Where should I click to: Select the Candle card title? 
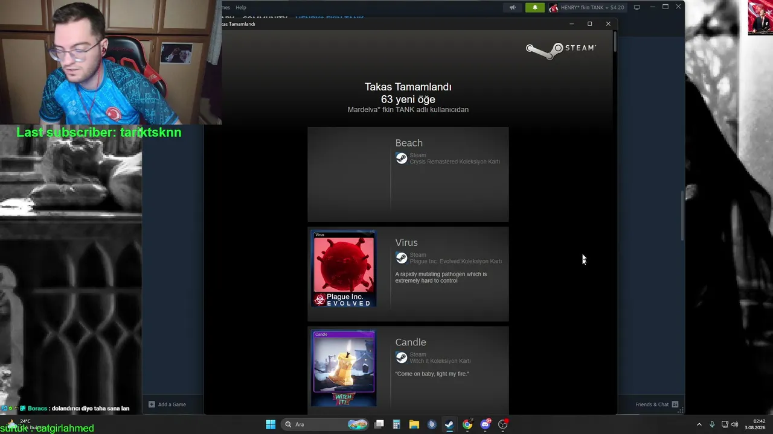click(x=411, y=342)
